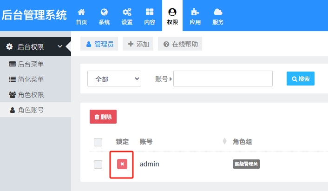Click the sort arrows beside 账号 column
Screen dimensions: 328x191
tap(225, 141)
